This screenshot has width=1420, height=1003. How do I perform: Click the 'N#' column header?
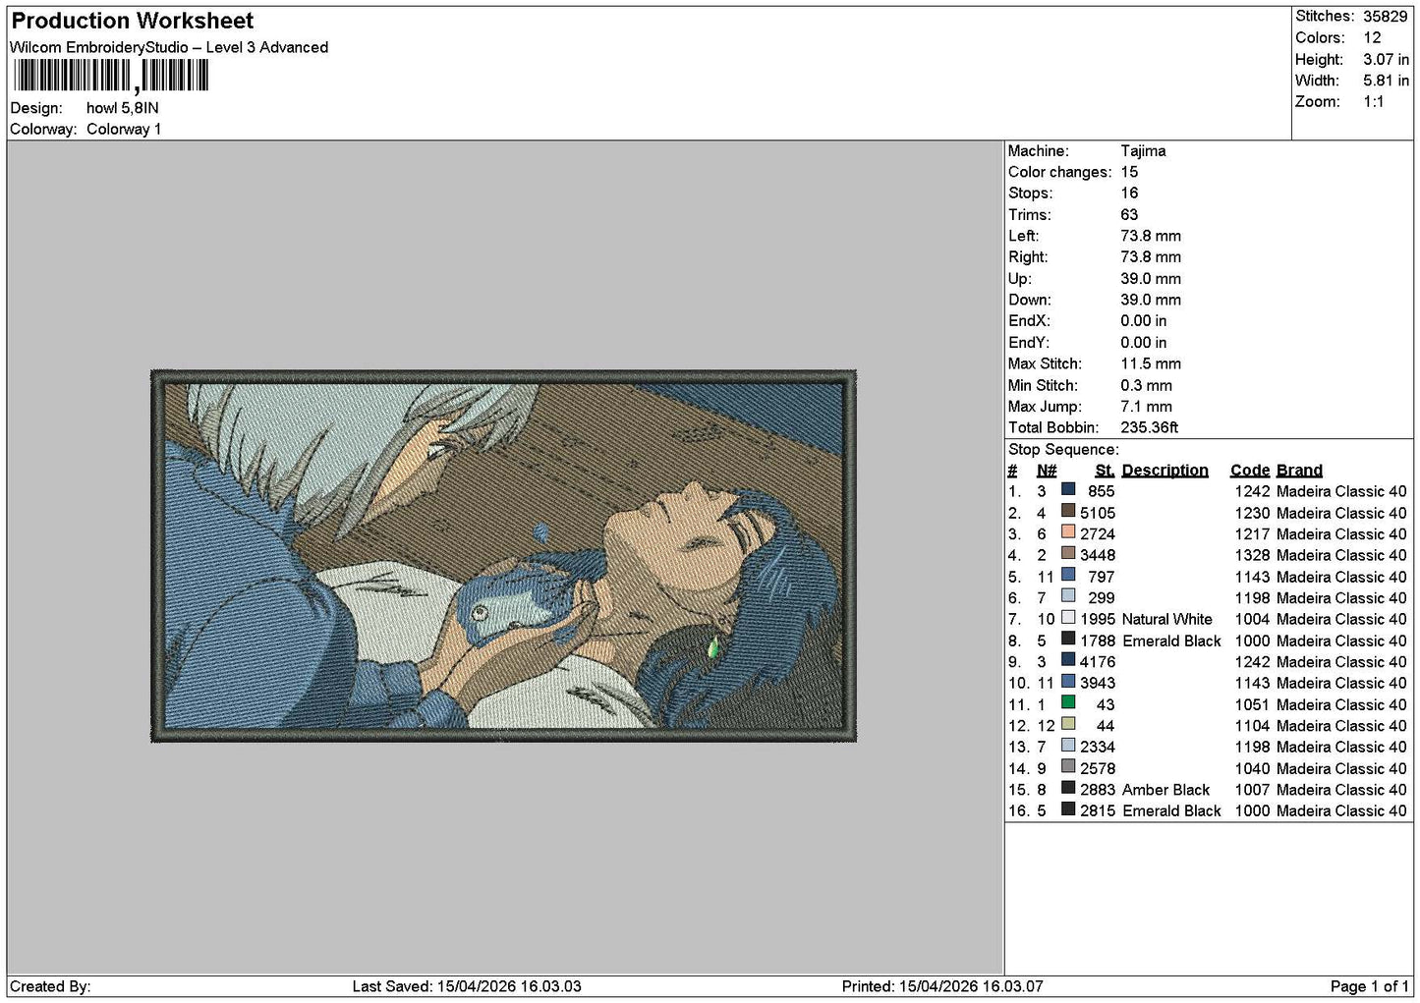point(1046,471)
